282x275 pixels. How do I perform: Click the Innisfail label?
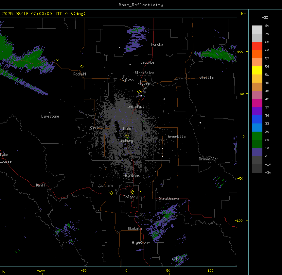point(136,106)
